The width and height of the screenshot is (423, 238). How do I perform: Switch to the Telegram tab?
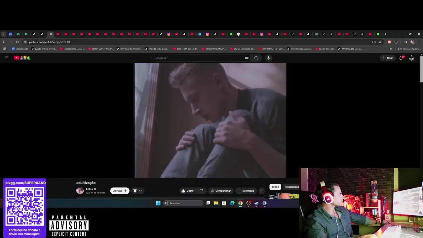pos(200,34)
